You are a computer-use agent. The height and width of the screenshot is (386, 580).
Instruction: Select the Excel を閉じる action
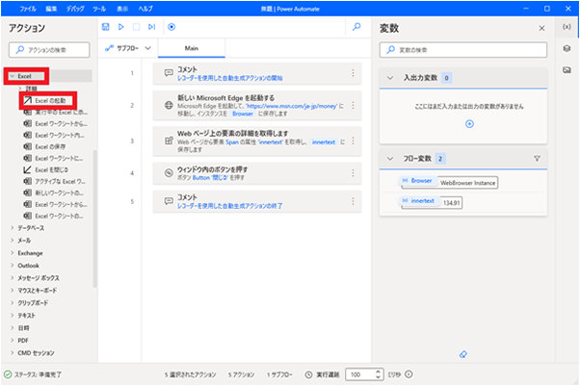click(x=46, y=169)
